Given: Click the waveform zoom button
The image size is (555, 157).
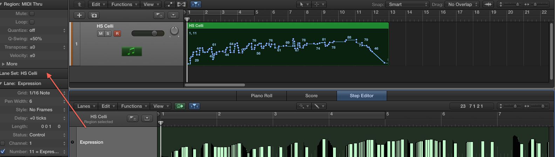Looking at the screenshot, I should pyautogui.click(x=488, y=5).
